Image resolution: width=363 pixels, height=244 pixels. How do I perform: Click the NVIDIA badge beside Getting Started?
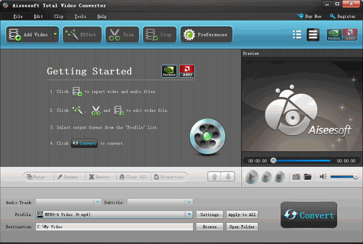click(169, 71)
